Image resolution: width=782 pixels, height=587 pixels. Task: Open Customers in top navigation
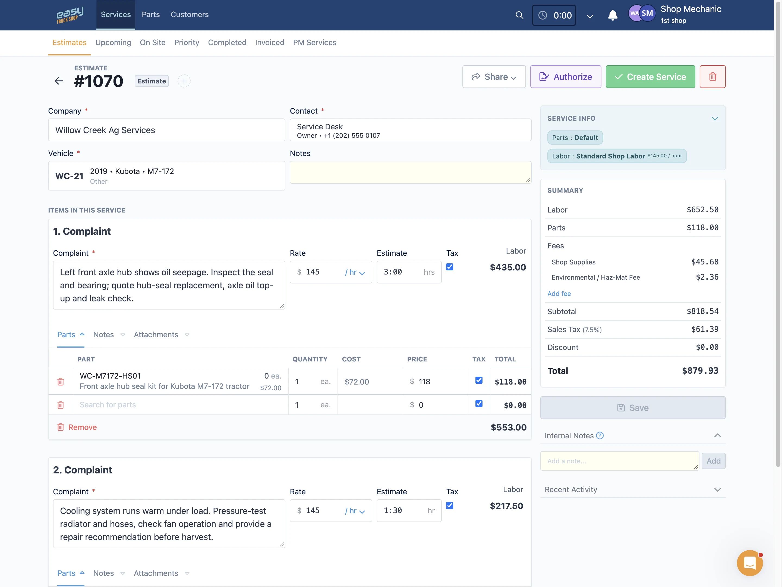click(190, 14)
